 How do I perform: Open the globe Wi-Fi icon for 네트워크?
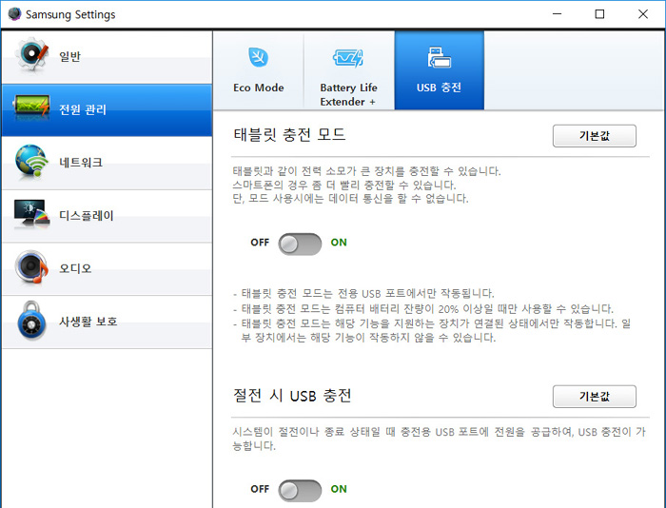(31, 163)
